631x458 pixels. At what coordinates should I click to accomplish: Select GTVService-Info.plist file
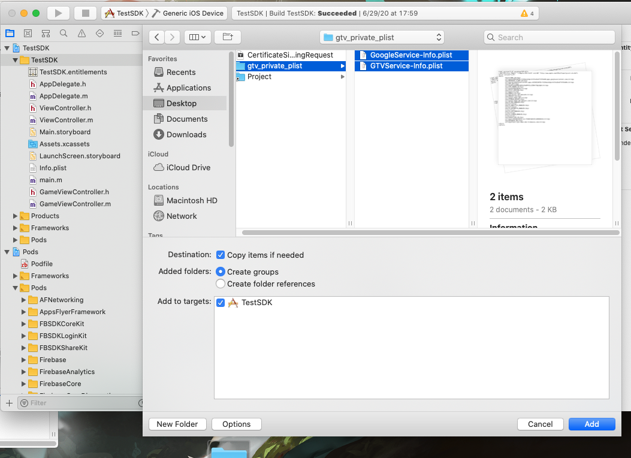(x=411, y=66)
